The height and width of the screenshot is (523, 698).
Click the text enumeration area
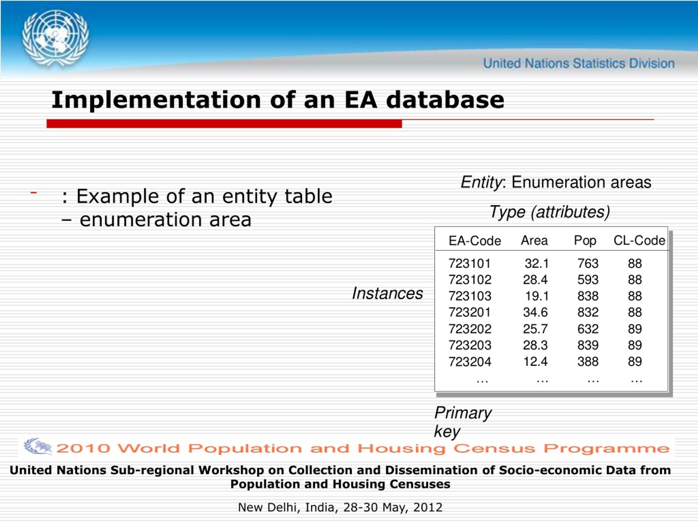(165, 220)
